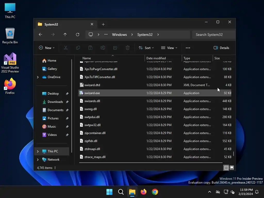264x198 pixels.
Task: Click Firefox icon on the taskbar
Action: click(144, 192)
